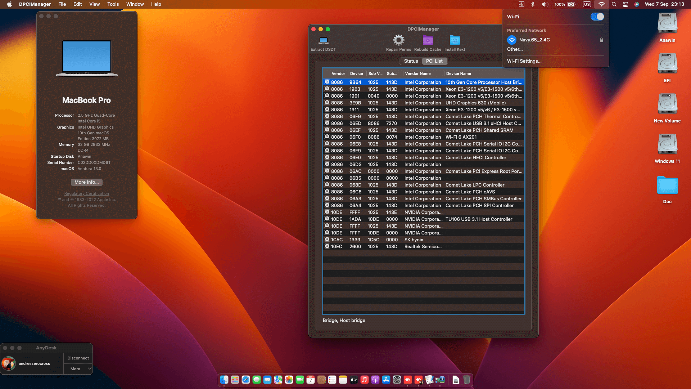
Task: Open the Regulatory Certification link
Action: 87,194
